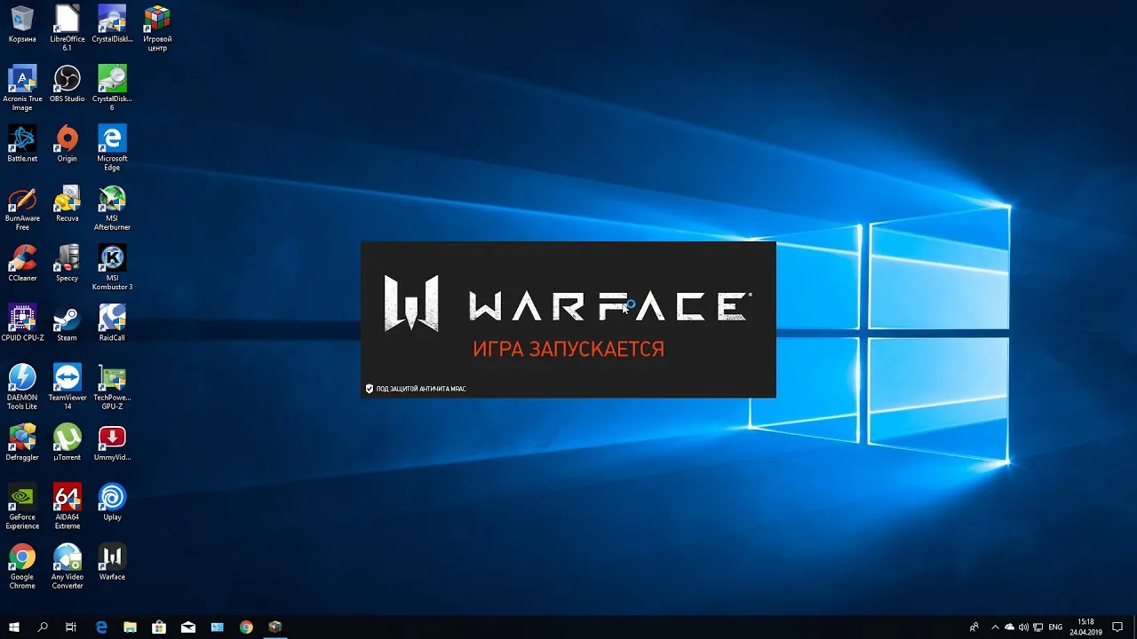Select the Steam desktop icon
1137x639 pixels.
coord(67,322)
